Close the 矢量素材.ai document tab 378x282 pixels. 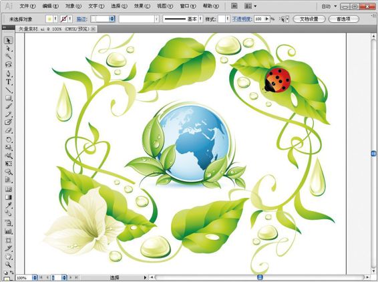click(x=93, y=29)
